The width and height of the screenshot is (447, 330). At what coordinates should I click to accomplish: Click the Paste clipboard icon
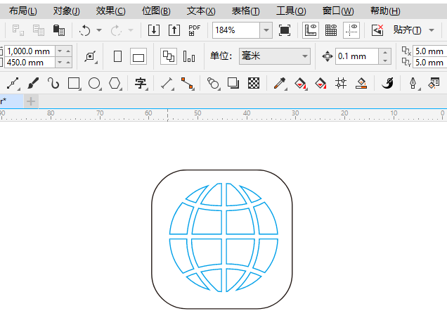[59, 30]
